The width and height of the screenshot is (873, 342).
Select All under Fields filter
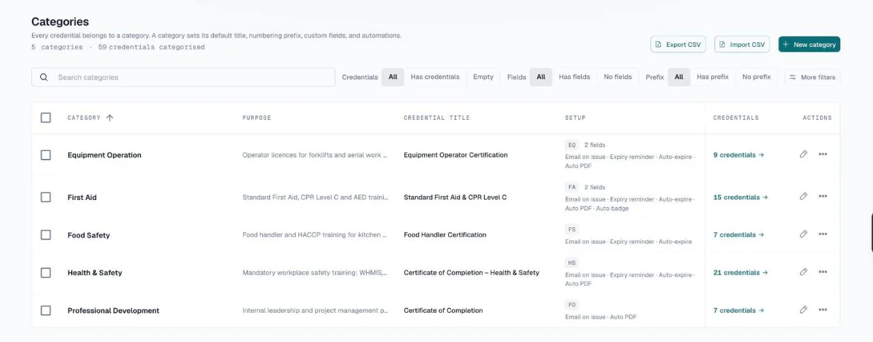[541, 77]
